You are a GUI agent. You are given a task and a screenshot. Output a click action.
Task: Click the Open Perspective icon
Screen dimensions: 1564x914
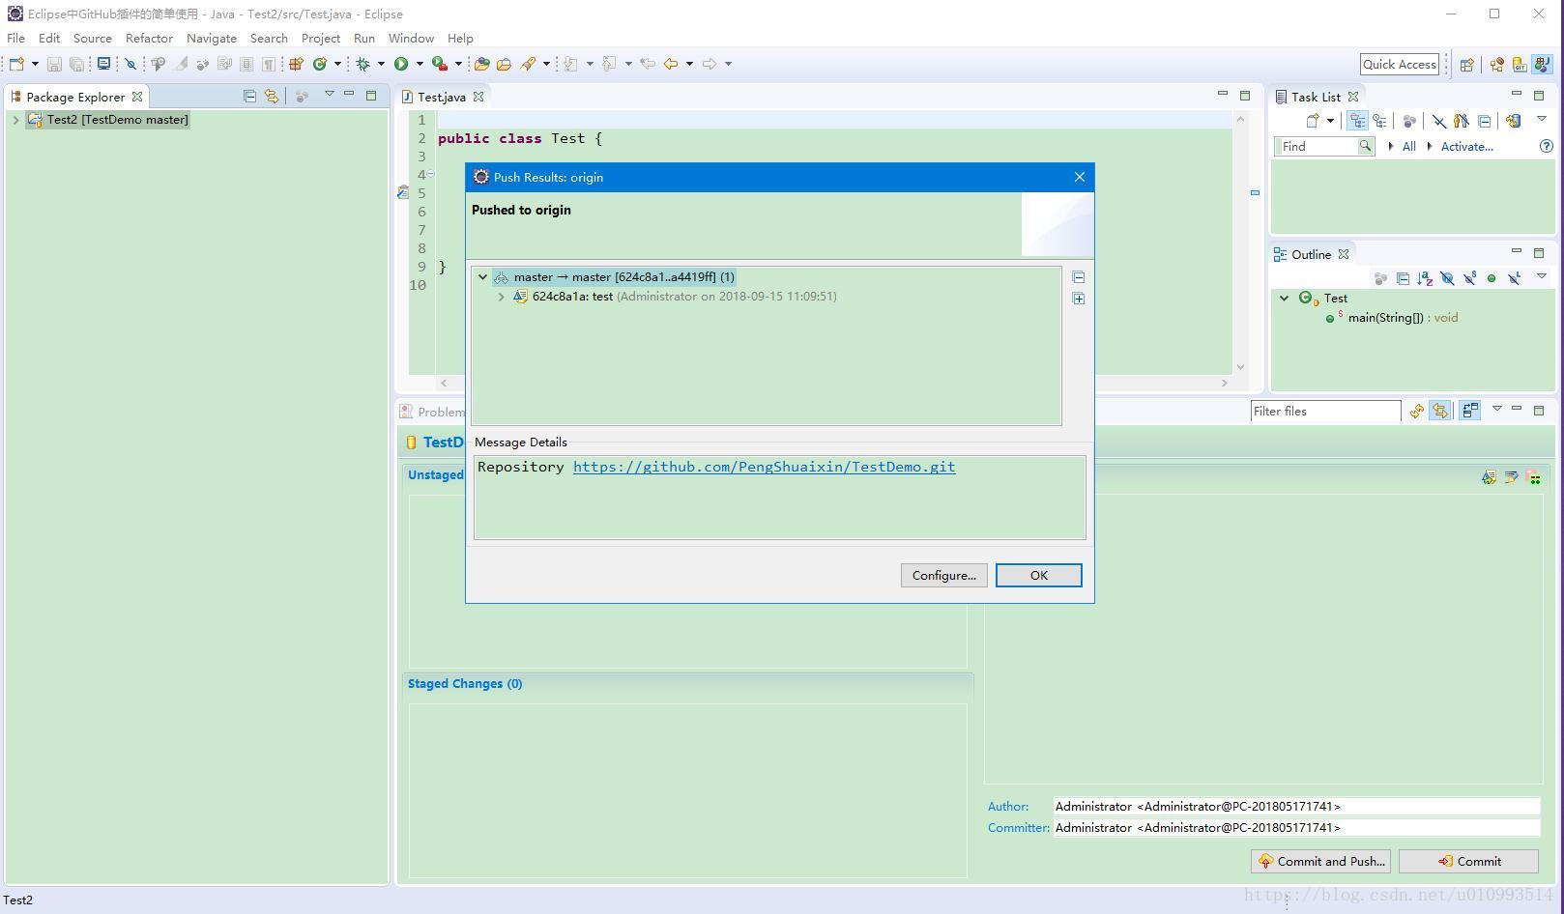(1467, 65)
